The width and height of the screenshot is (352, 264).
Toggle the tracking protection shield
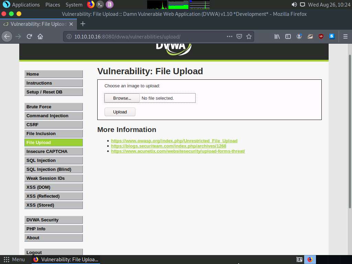tap(239, 36)
